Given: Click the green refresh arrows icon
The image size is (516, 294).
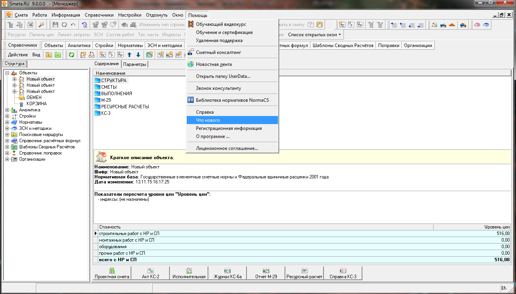Looking at the screenshot, I should click(72, 55).
